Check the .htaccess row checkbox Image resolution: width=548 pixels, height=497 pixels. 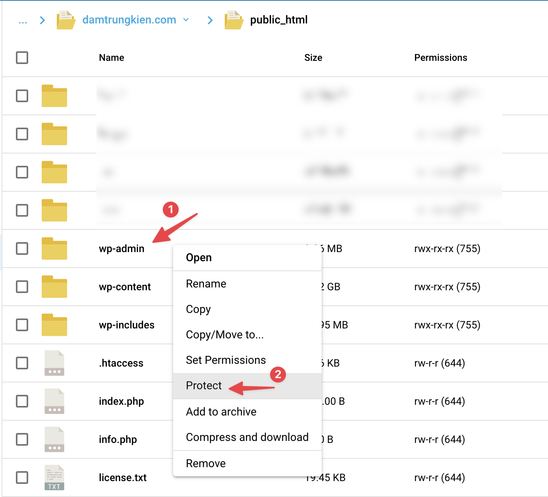pyautogui.click(x=22, y=363)
